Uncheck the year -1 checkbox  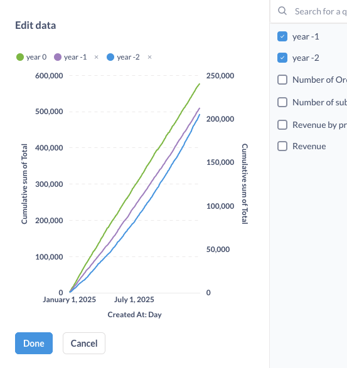[282, 36]
